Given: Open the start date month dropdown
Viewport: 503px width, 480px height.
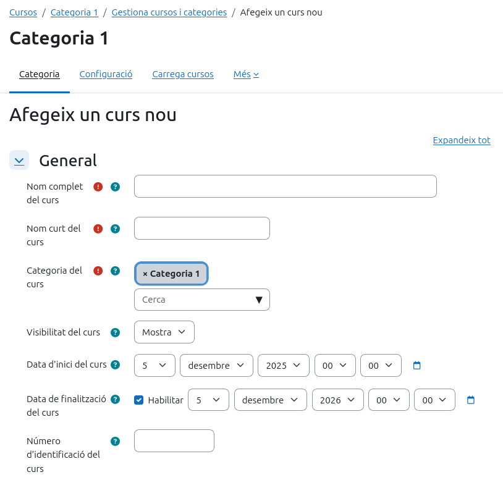Looking at the screenshot, I should pos(216,366).
